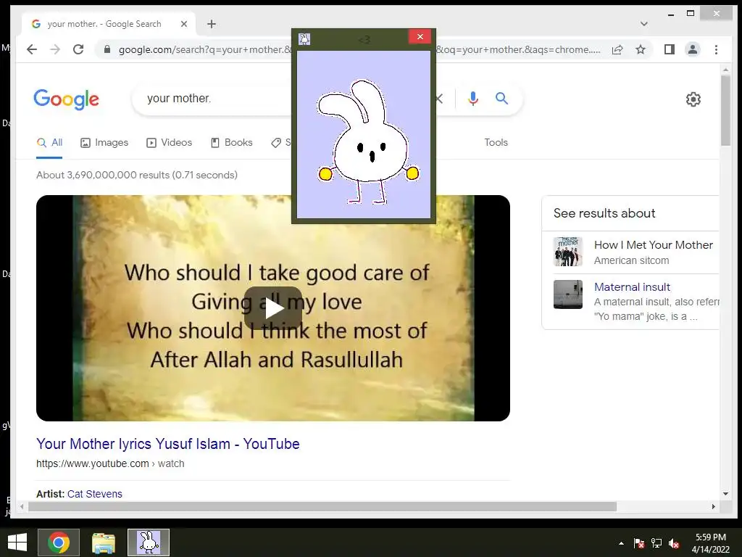Open the Windows Start menu
Viewport: 742px width, 557px height.
[x=17, y=542]
